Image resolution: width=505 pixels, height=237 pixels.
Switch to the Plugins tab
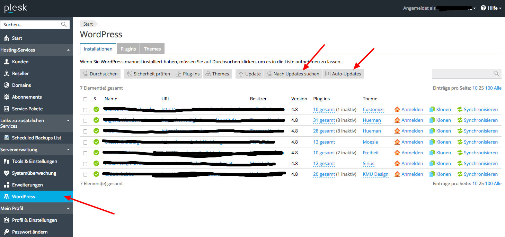click(x=128, y=49)
